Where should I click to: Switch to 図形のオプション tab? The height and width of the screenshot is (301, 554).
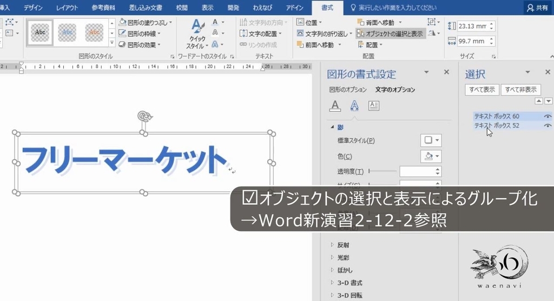pos(348,90)
